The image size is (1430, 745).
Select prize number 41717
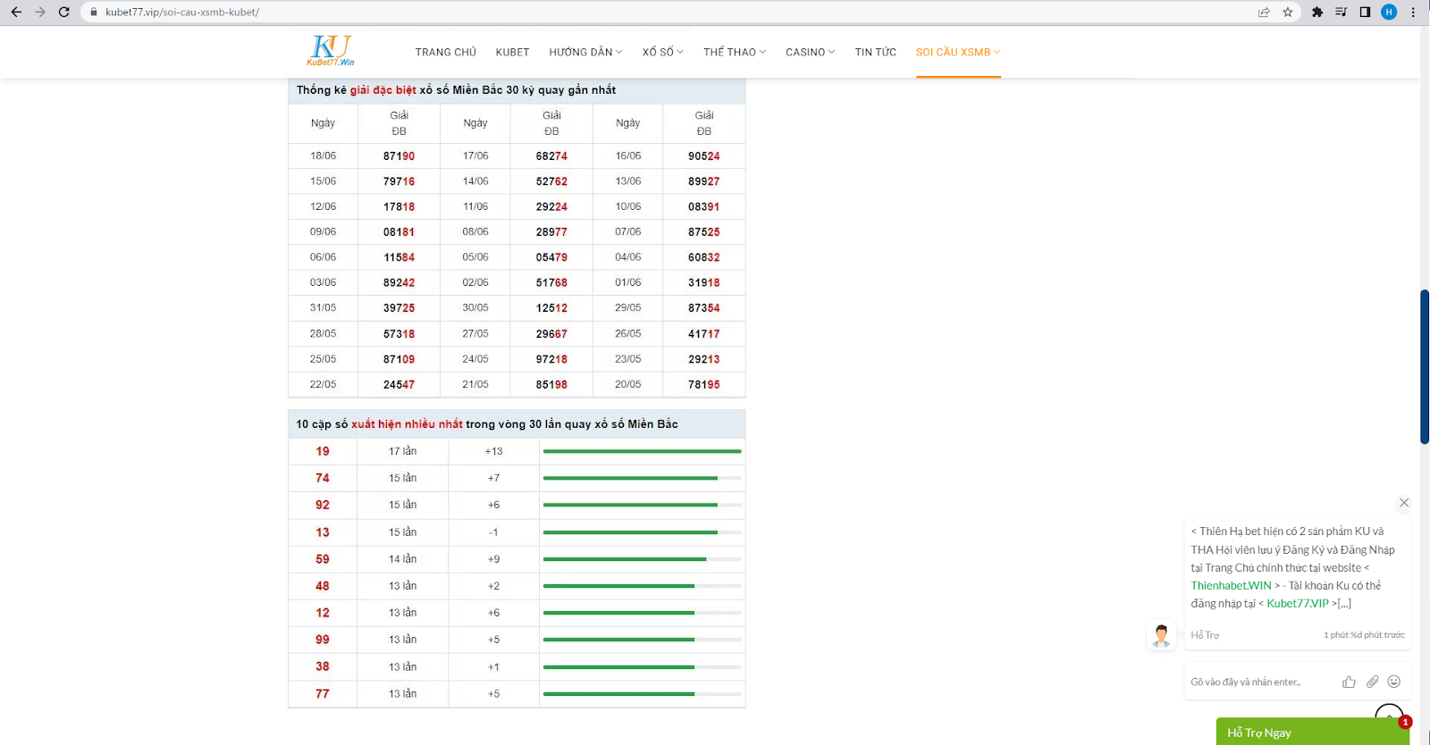tap(704, 334)
